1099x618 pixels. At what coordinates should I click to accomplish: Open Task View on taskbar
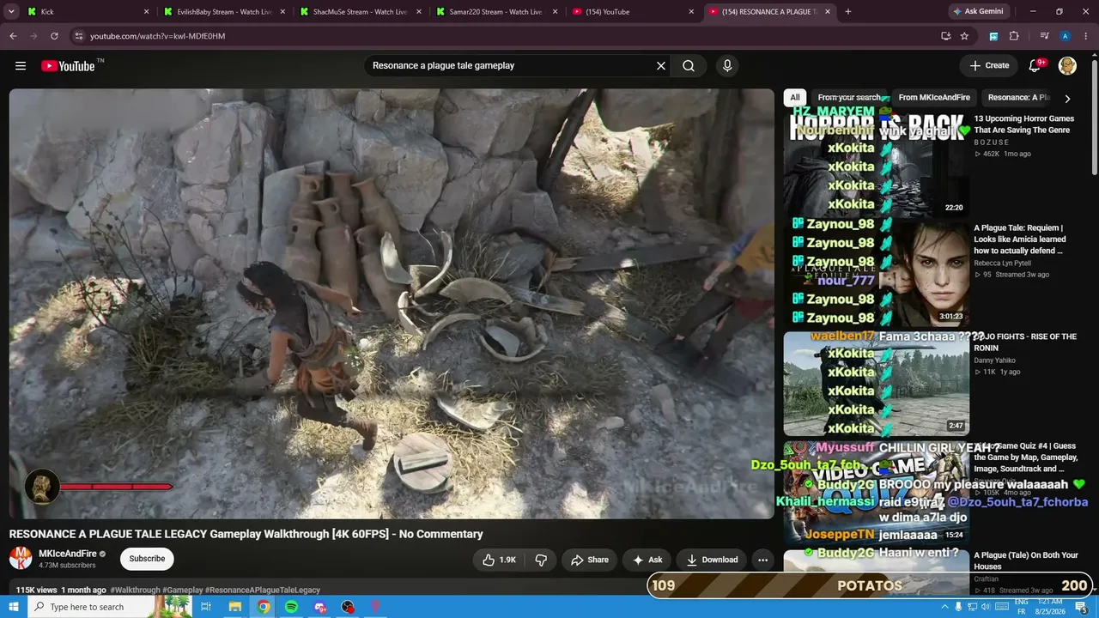(206, 607)
